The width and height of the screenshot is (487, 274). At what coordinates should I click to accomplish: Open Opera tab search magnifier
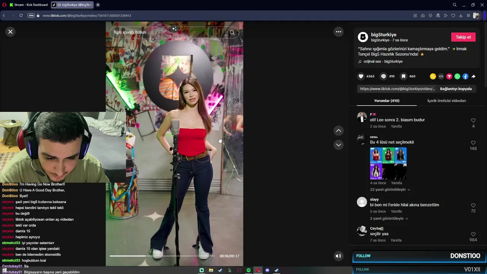pyautogui.click(x=454, y=5)
